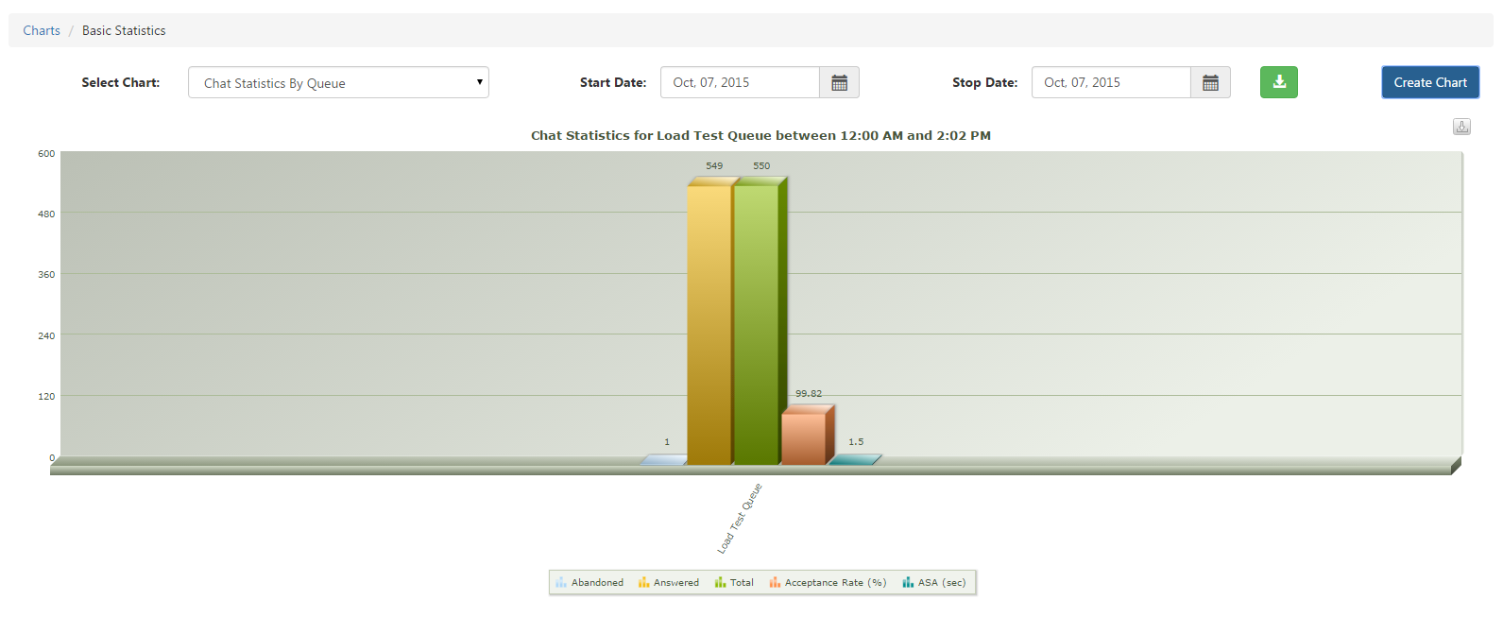Click the 120 y-axis value
The height and width of the screenshot is (617, 1503).
(46, 396)
